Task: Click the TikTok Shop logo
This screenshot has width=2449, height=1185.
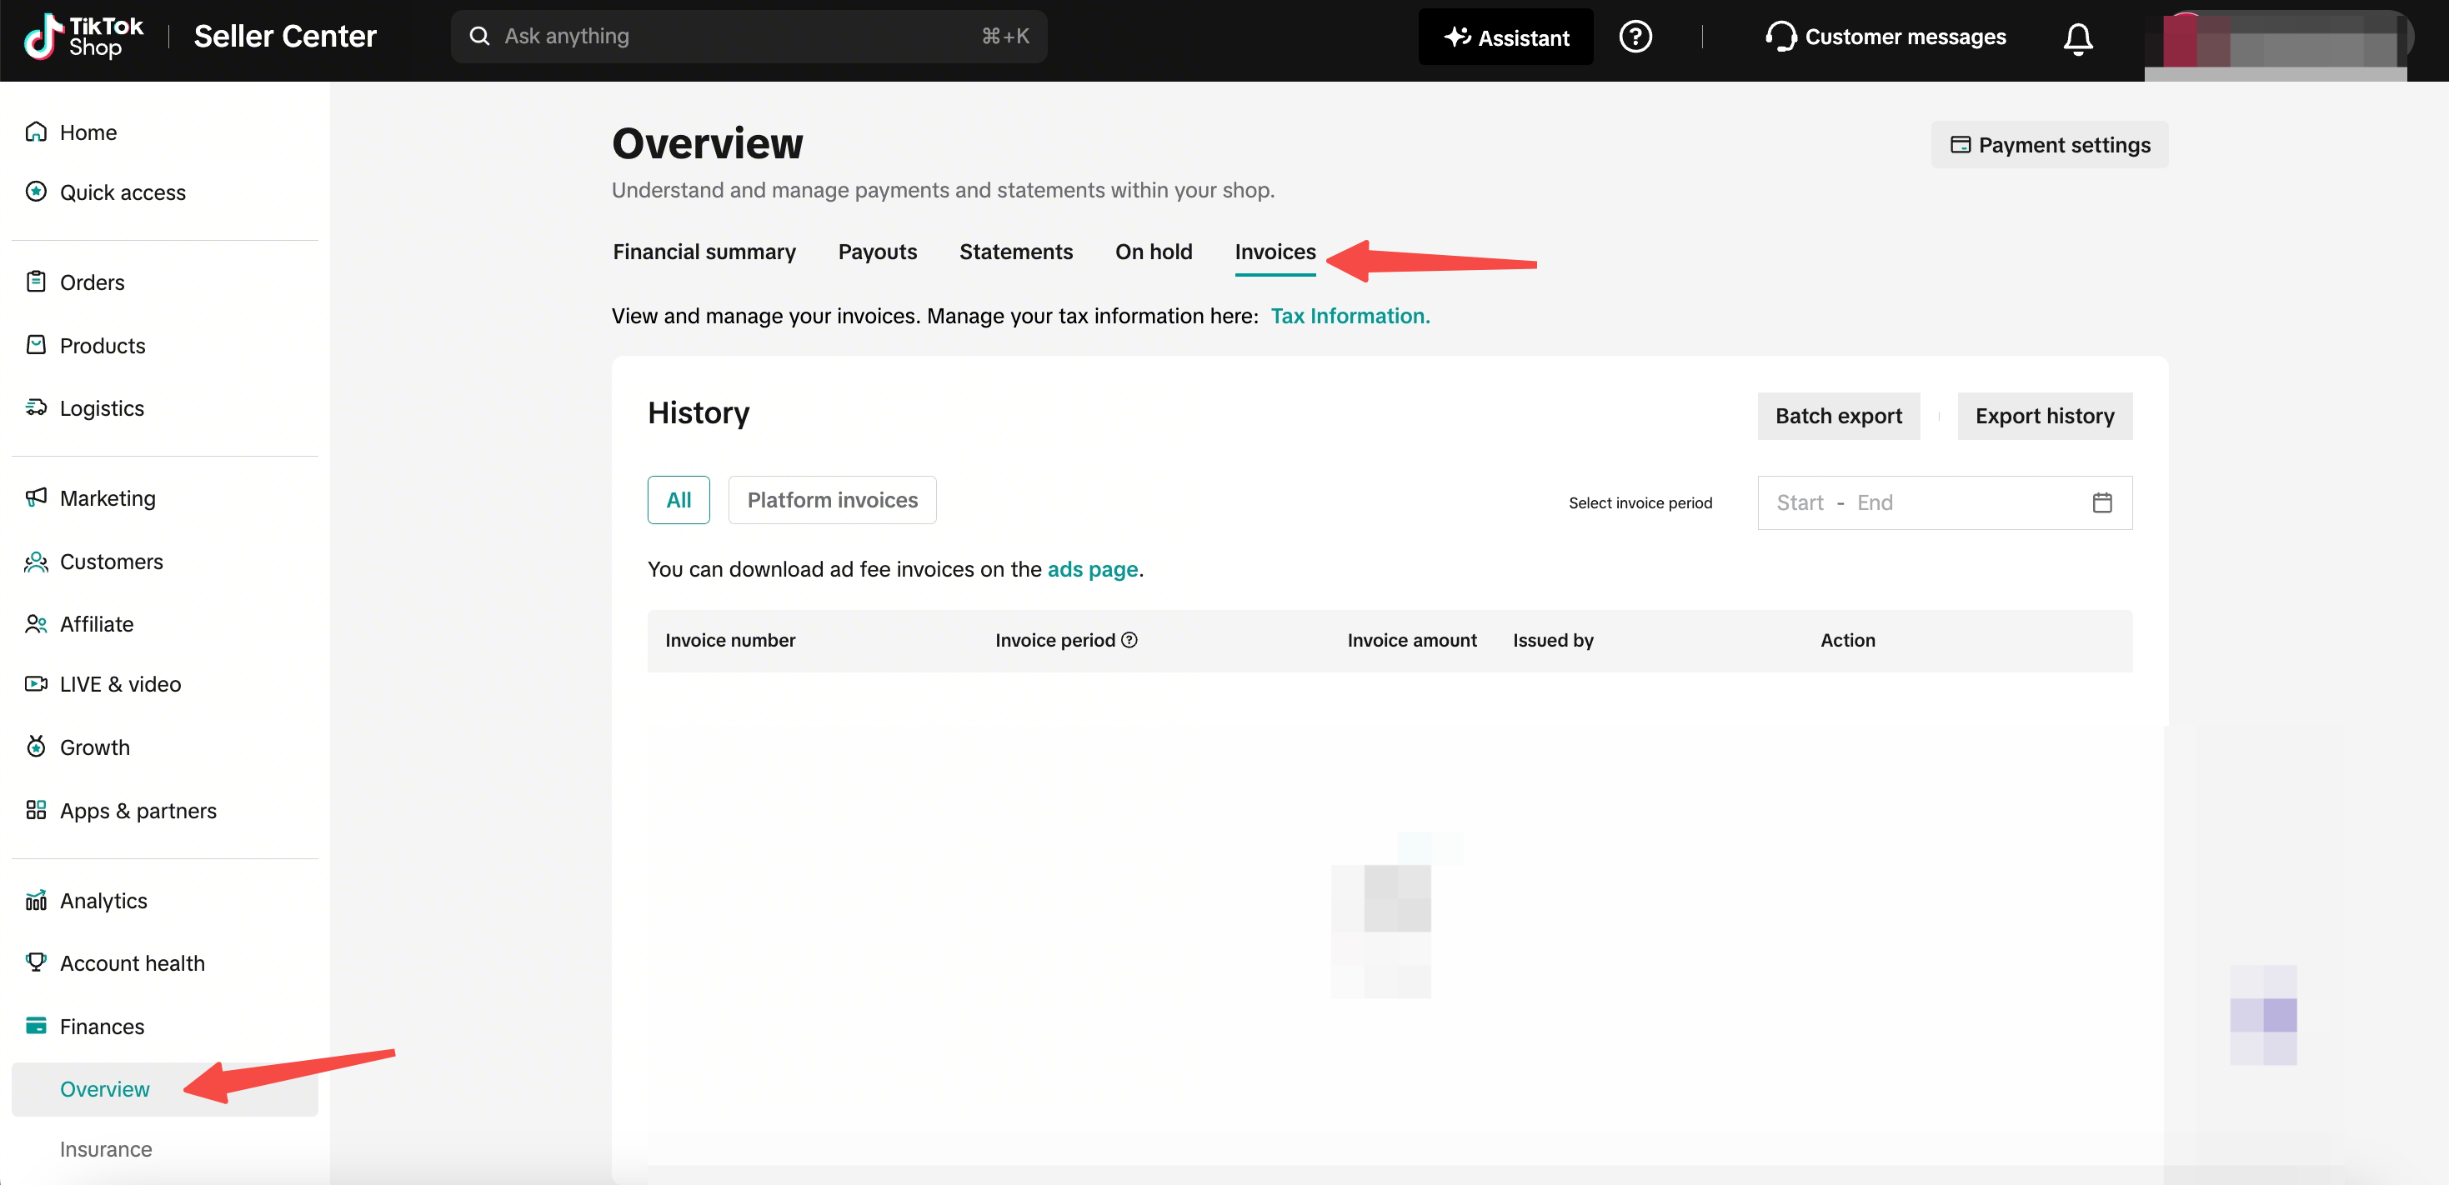Action: click(83, 37)
